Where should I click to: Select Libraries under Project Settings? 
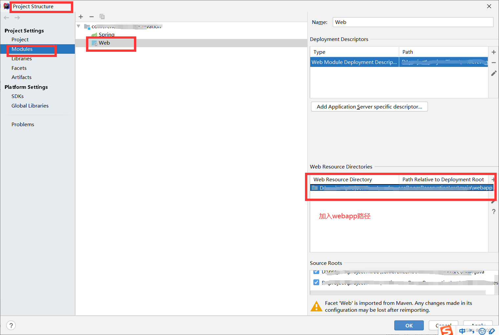[x=22, y=58]
